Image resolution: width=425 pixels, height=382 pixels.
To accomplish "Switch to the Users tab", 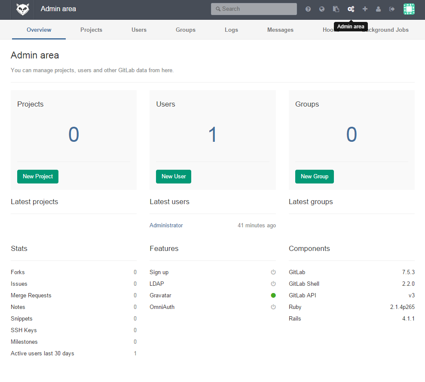I will click(x=139, y=30).
